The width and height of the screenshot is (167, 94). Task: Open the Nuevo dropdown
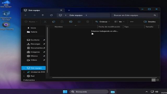[x=31, y=22]
